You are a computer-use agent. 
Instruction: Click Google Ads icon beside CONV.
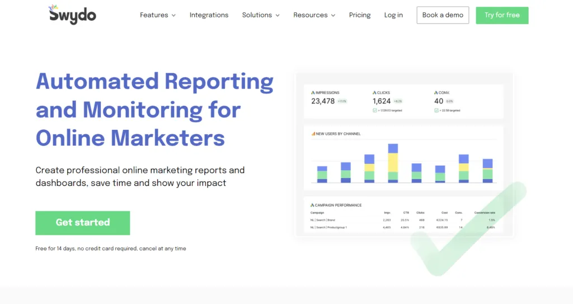(x=435, y=93)
